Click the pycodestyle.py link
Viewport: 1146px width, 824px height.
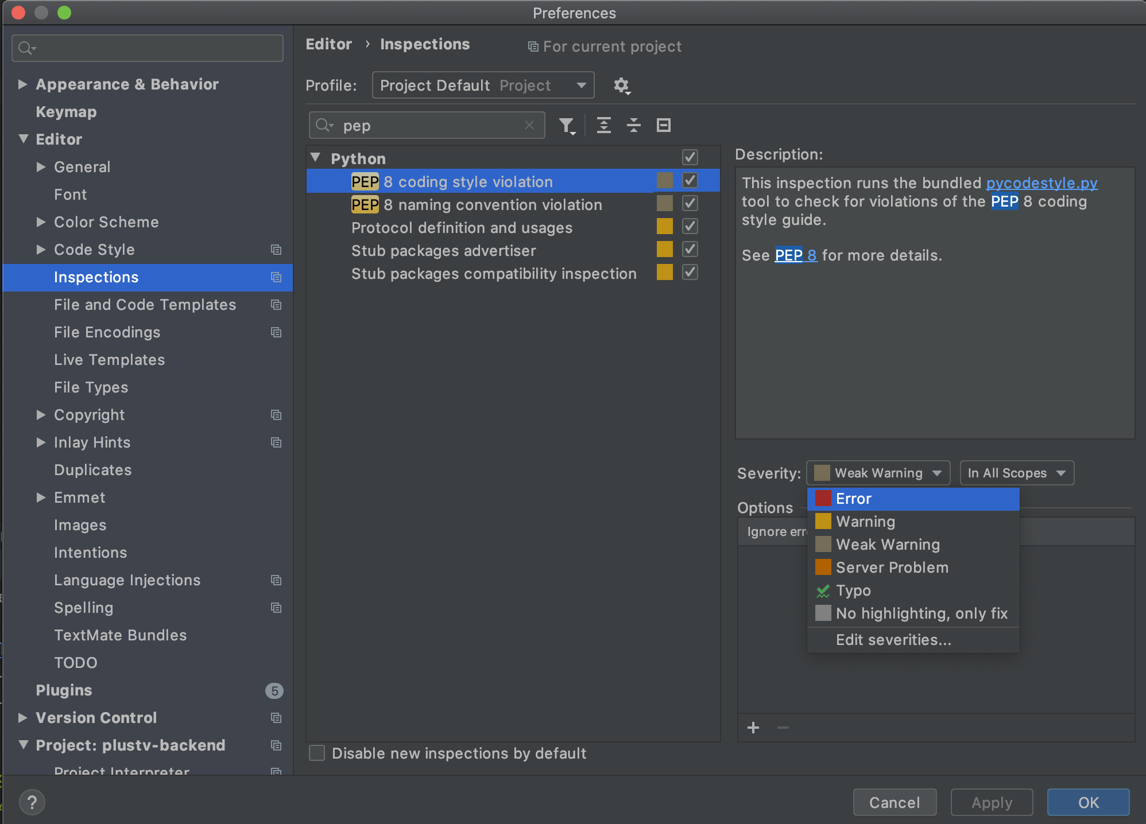click(1042, 183)
